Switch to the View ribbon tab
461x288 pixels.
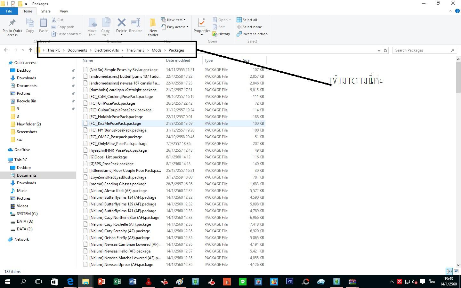64,11
